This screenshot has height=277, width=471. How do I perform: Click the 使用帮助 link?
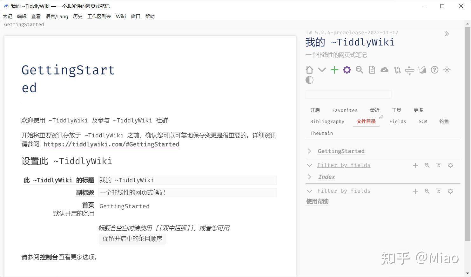(x=317, y=201)
